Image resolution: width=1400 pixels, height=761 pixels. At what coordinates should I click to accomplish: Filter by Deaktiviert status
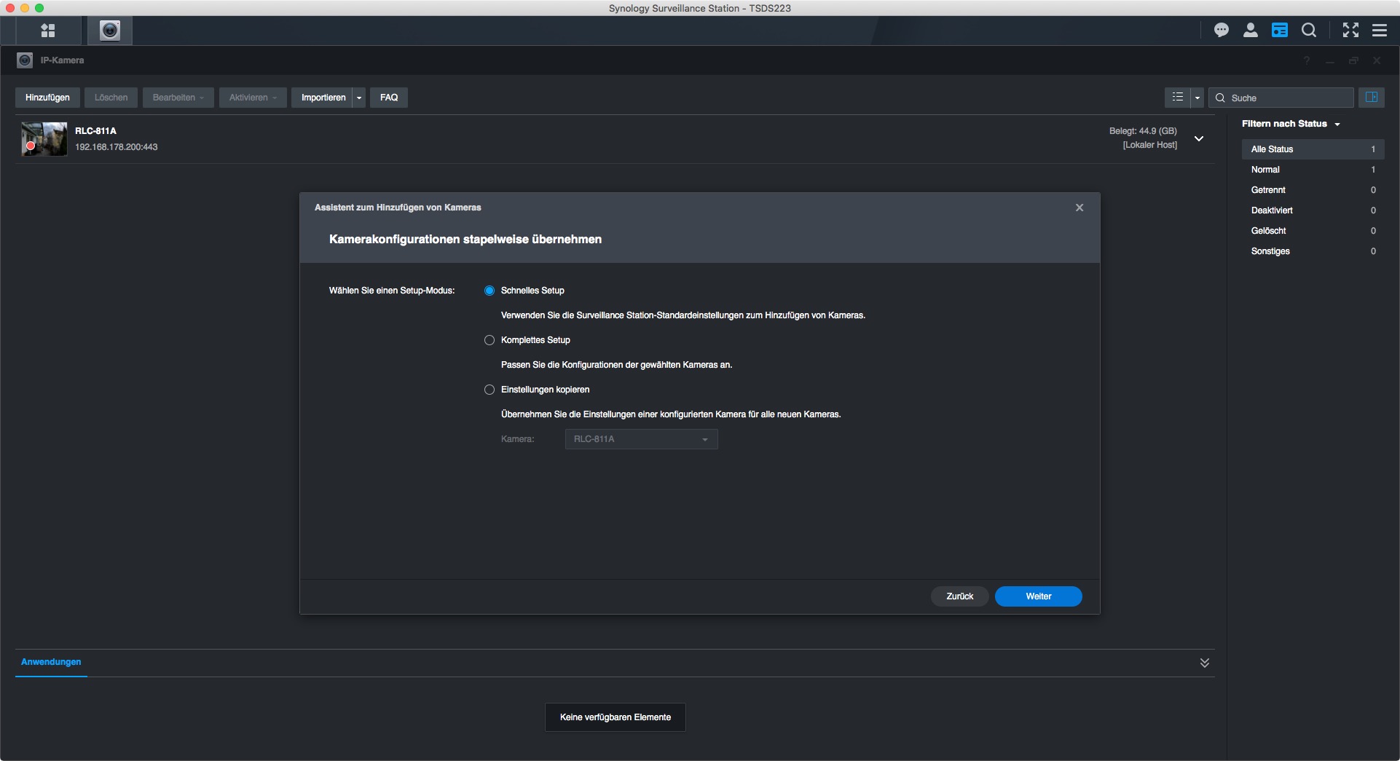pos(1313,210)
